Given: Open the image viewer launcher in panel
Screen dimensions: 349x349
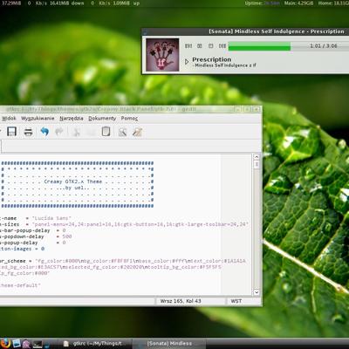Looking at the screenshot, I should coord(17,344).
